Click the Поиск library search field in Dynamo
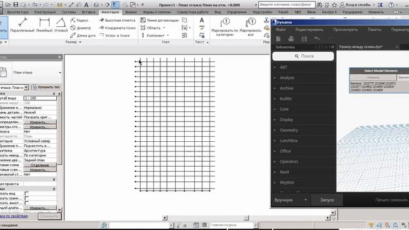The width and height of the screenshot is (409, 230). click(303, 56)
